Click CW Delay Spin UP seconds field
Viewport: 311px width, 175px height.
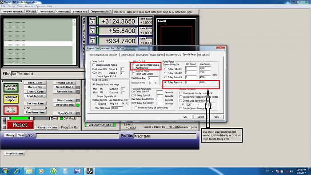click(159, 92)
